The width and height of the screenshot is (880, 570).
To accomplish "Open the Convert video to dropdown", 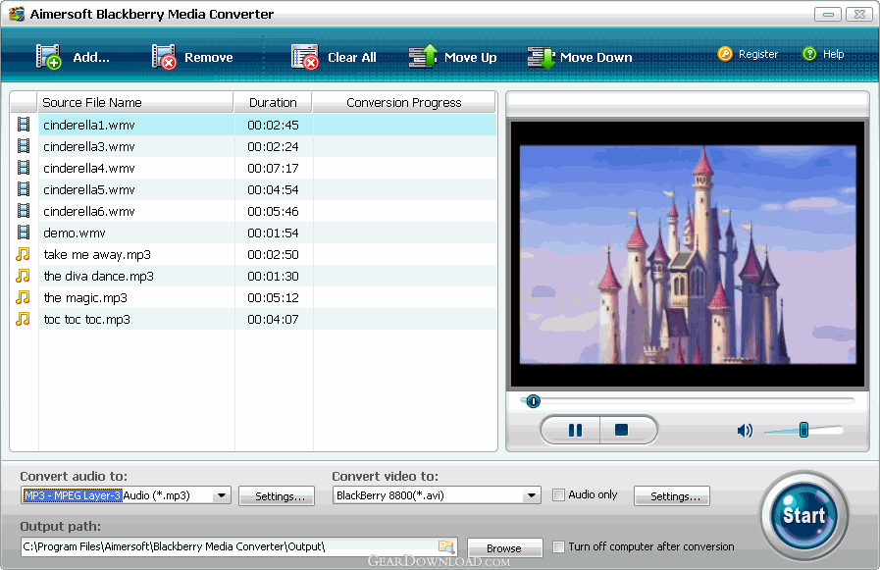I will tap(531, 495).
